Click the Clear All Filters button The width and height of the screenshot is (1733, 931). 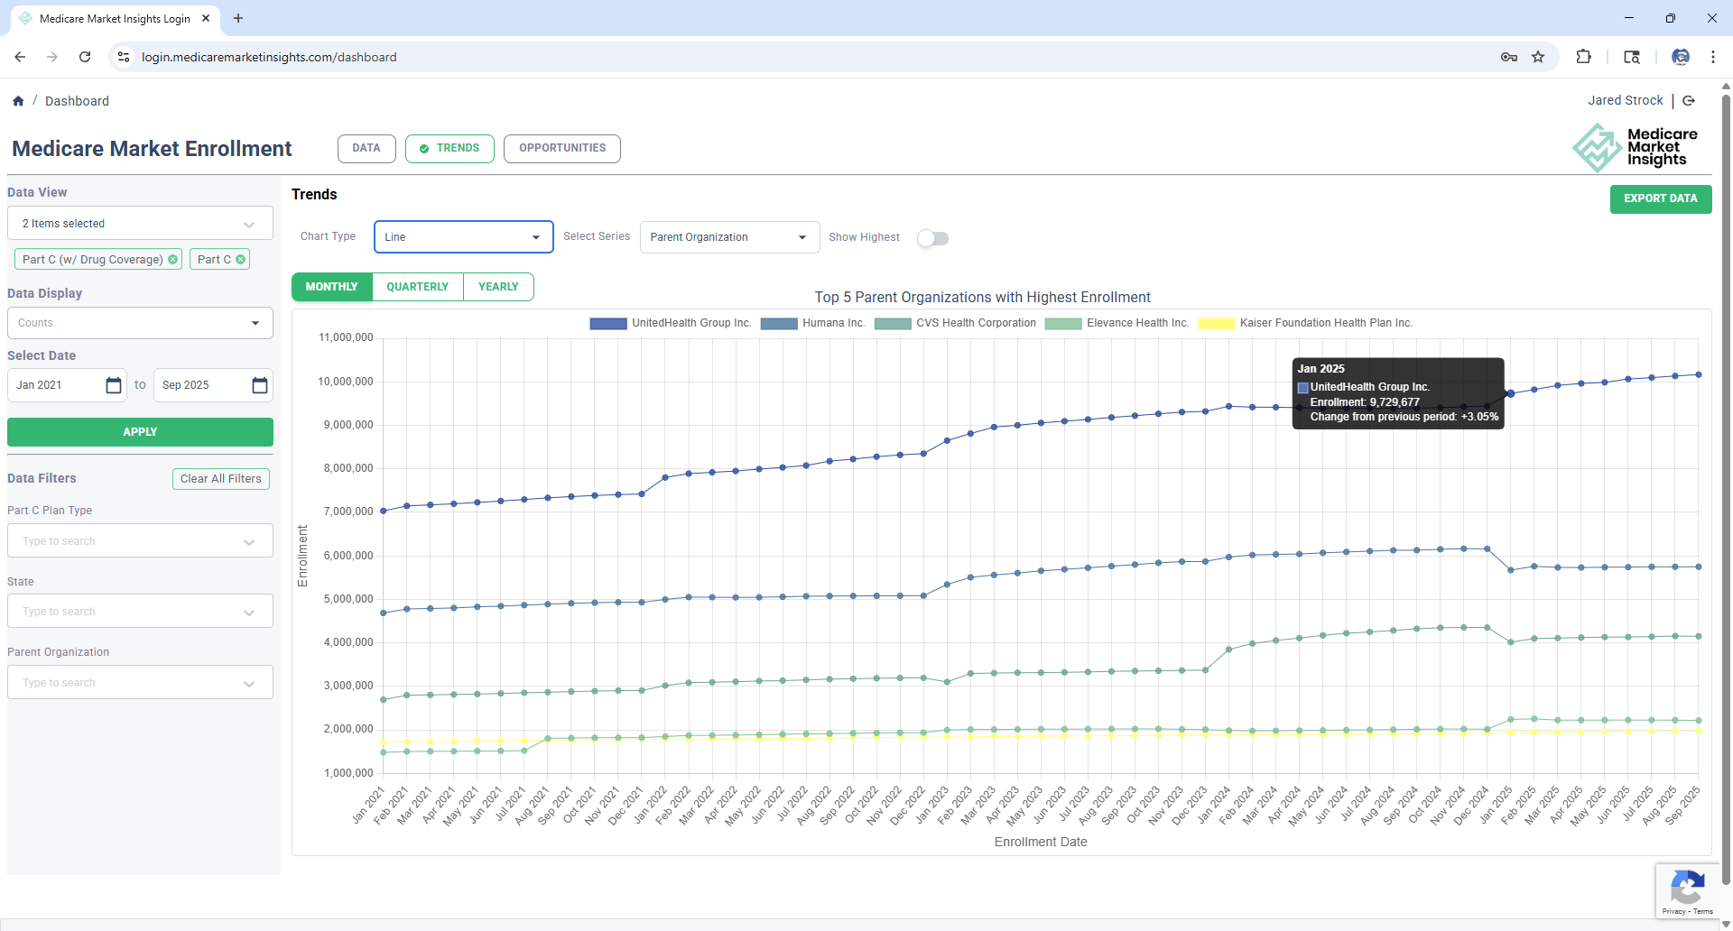pos(220,479)
